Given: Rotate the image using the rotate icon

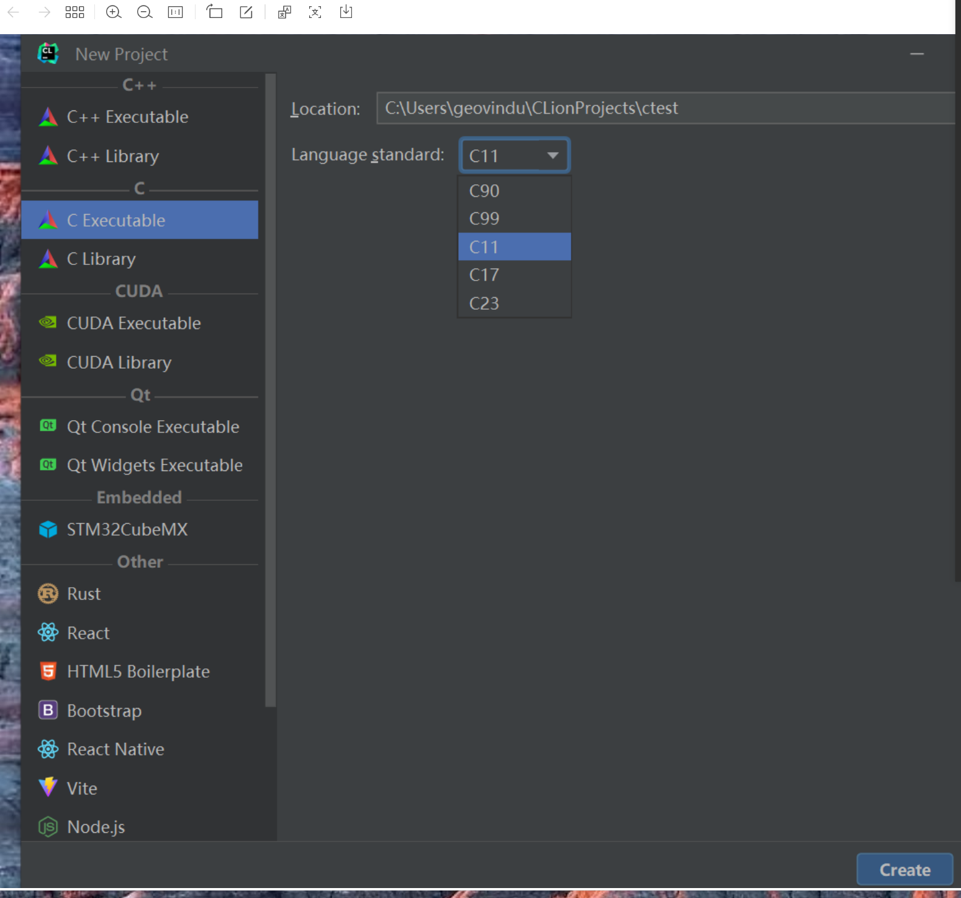Looking at the screenshot, I should (x=214, y=12).
